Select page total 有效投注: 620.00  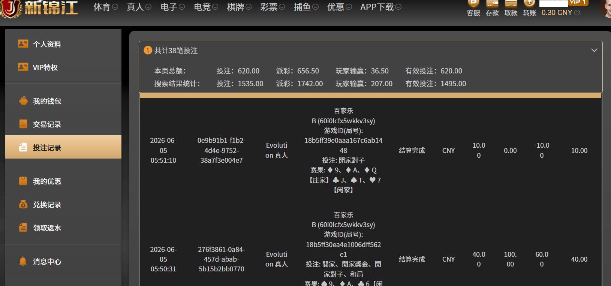point(434,71)
